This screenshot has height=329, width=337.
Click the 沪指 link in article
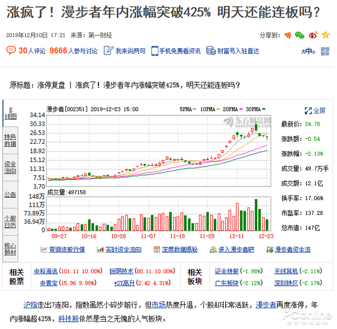pos(30,305)
